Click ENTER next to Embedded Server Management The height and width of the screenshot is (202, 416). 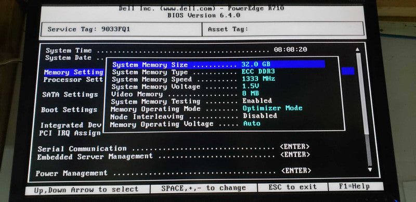295,154
